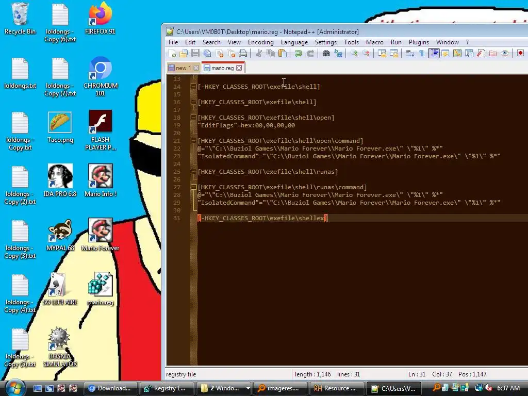Click the Document List toolbar icon
Image resolution: width=528 pixels, height=396 pixels.
click(469, 53)
